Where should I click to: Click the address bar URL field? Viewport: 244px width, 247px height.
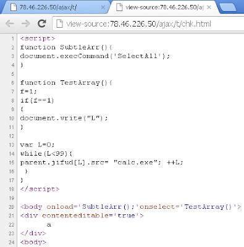(x=148, y=23)
